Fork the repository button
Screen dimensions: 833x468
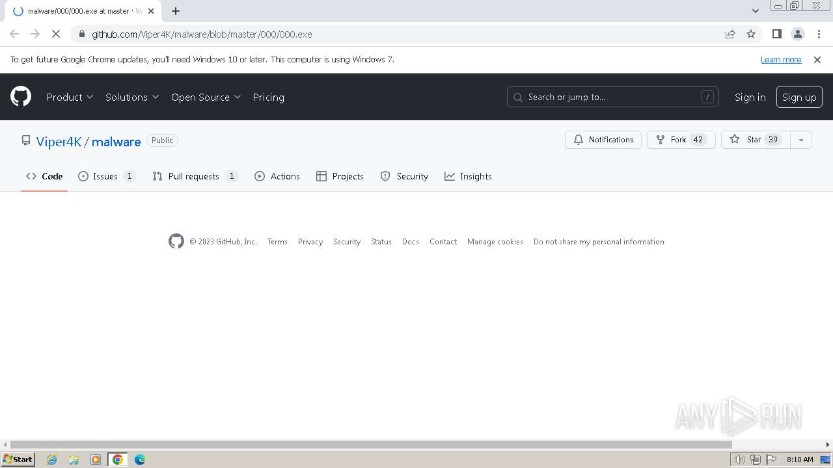681,140
